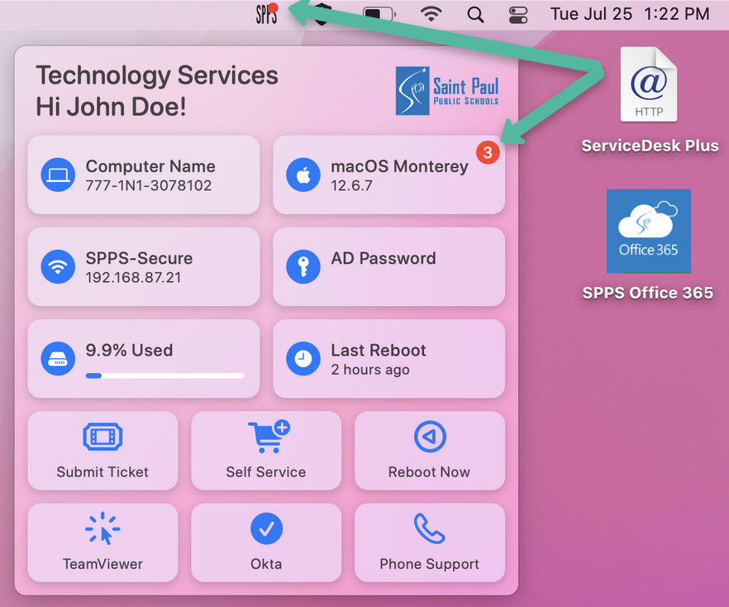This screenshot has width=729, height=607.
Task: Click the Hi John Doe! greeting
Action: 111,107
